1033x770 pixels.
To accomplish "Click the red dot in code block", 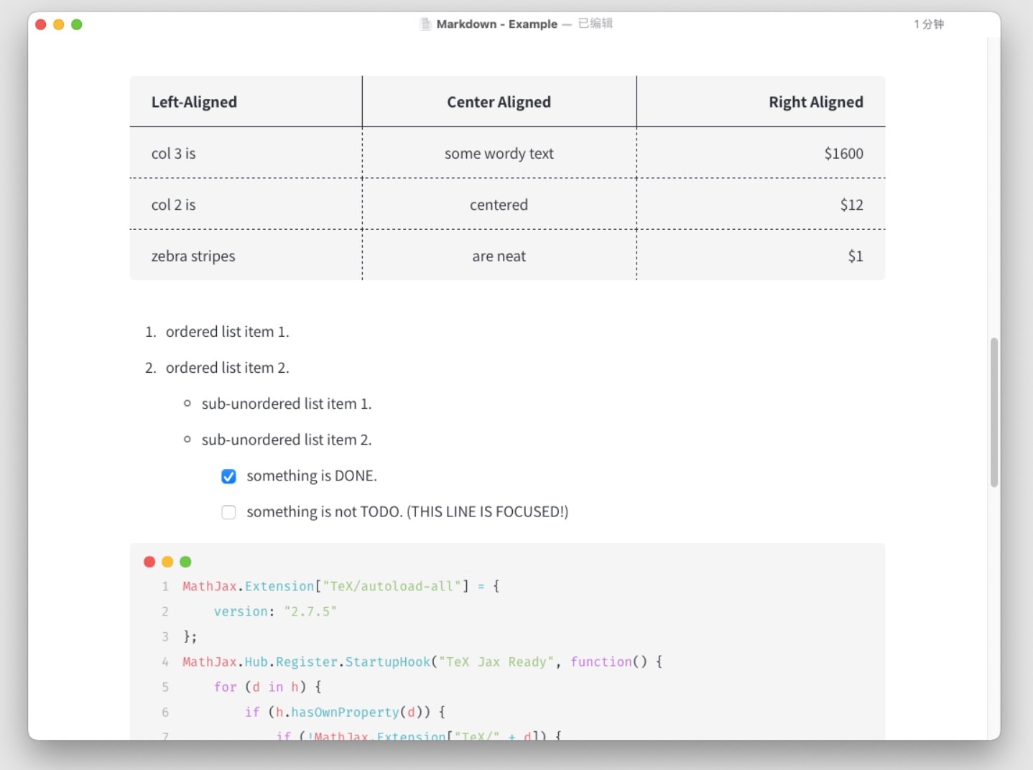I will point(149,562).
